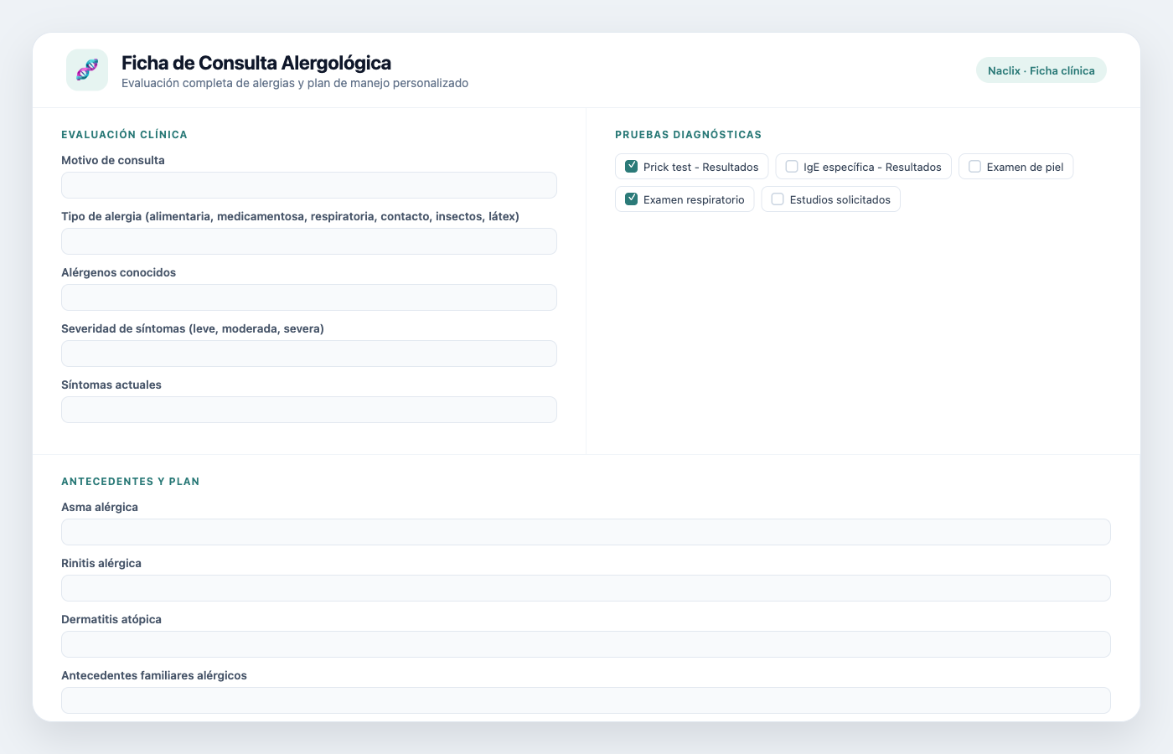This screenshot has width=1173, height=754.
Task: Click the Naclix · Ficha clínica badge
Action: pos(1041,70)
